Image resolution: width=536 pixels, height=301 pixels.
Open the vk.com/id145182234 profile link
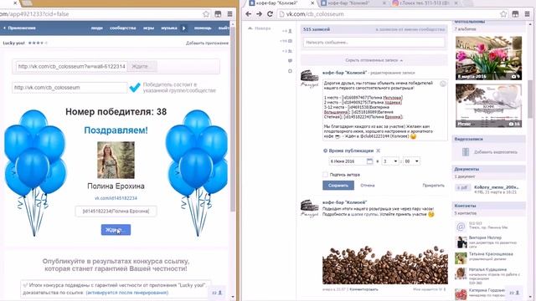116,198
